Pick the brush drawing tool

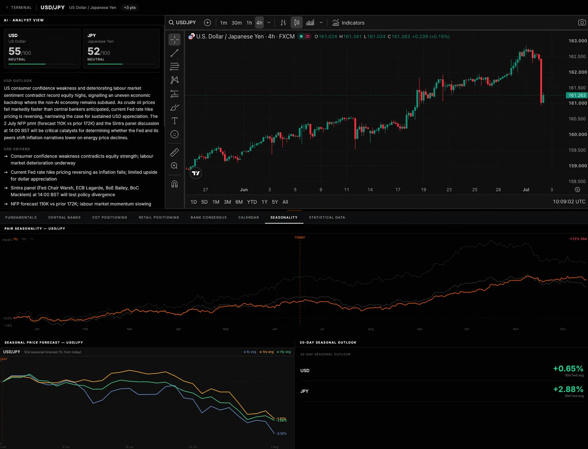click(x=175, y=107)
